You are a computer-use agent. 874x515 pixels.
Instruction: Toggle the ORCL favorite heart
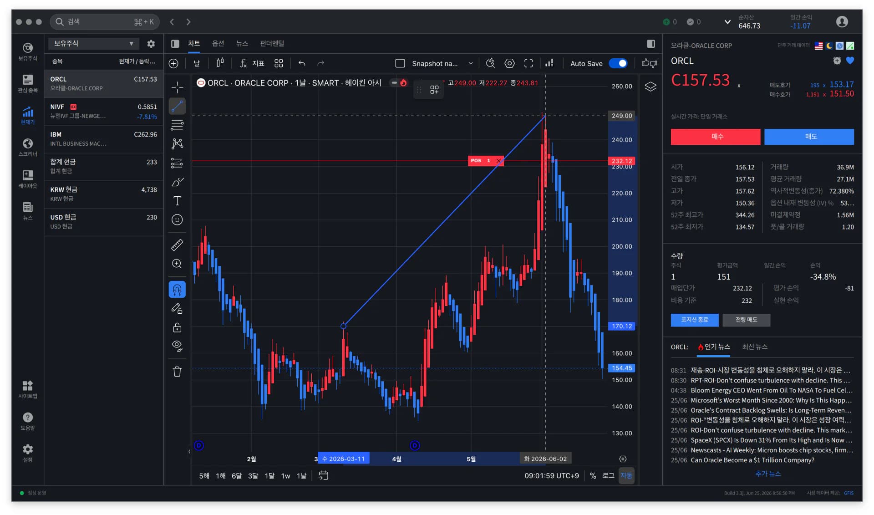[850, 61]
